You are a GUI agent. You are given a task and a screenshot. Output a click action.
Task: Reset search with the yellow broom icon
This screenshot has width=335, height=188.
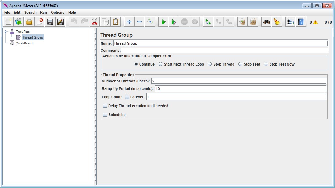[277, 22]
